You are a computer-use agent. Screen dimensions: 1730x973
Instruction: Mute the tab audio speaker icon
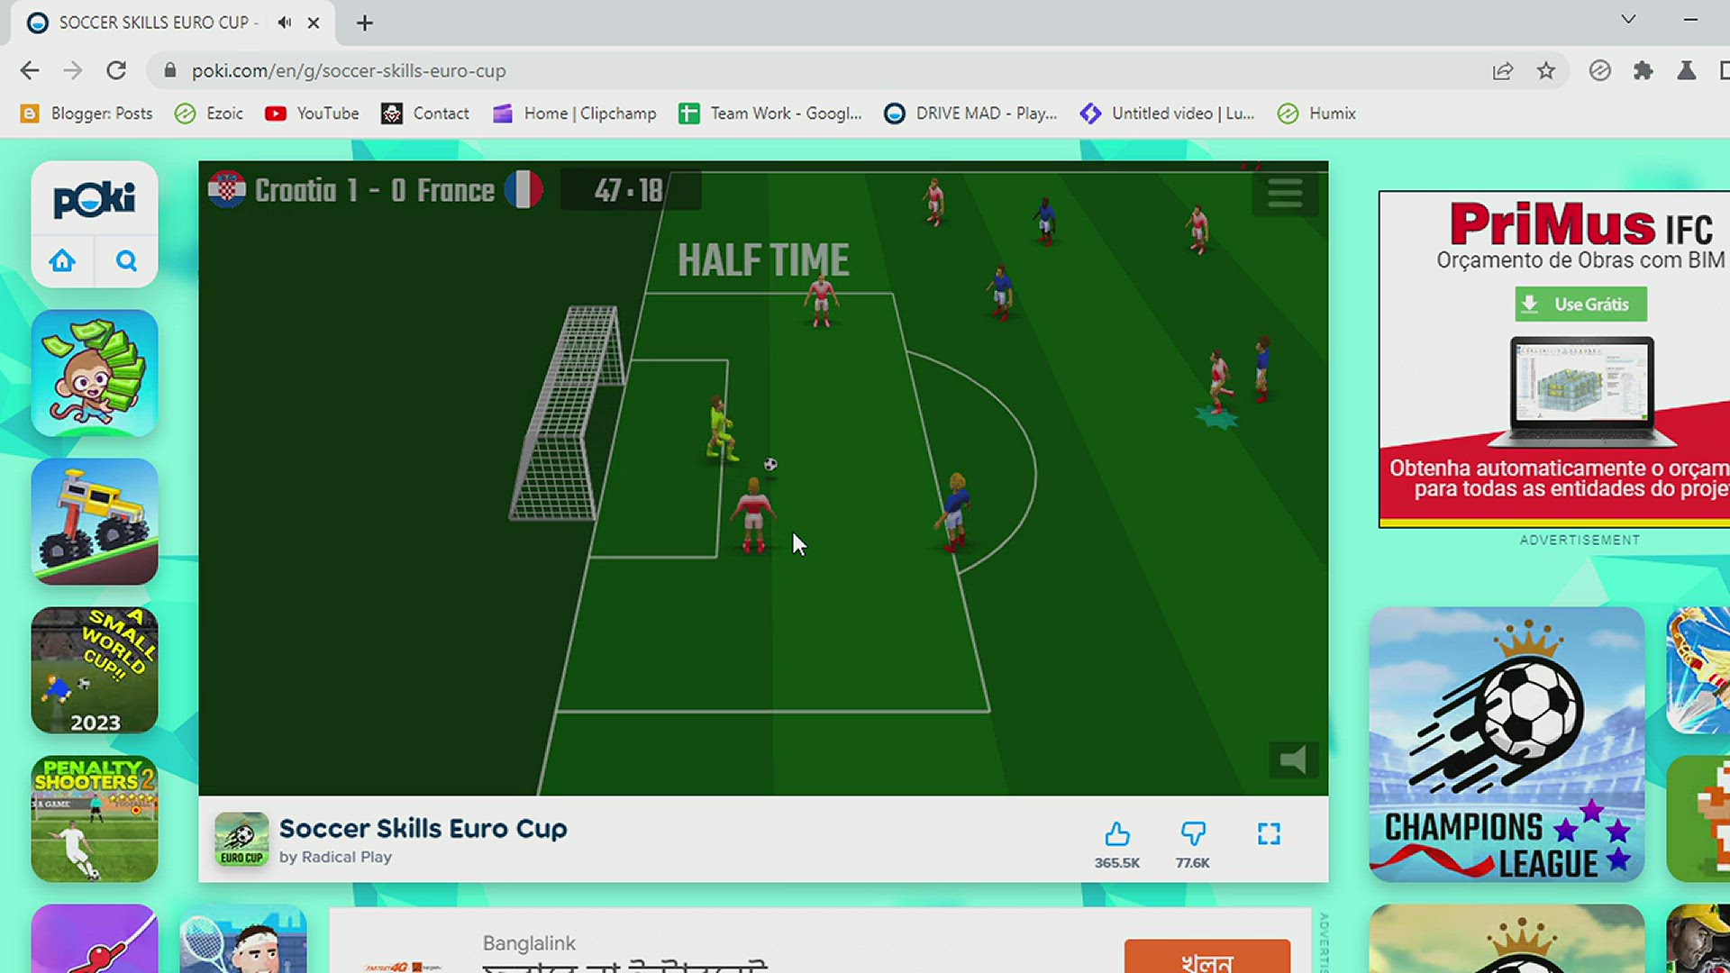pos(285,23)
